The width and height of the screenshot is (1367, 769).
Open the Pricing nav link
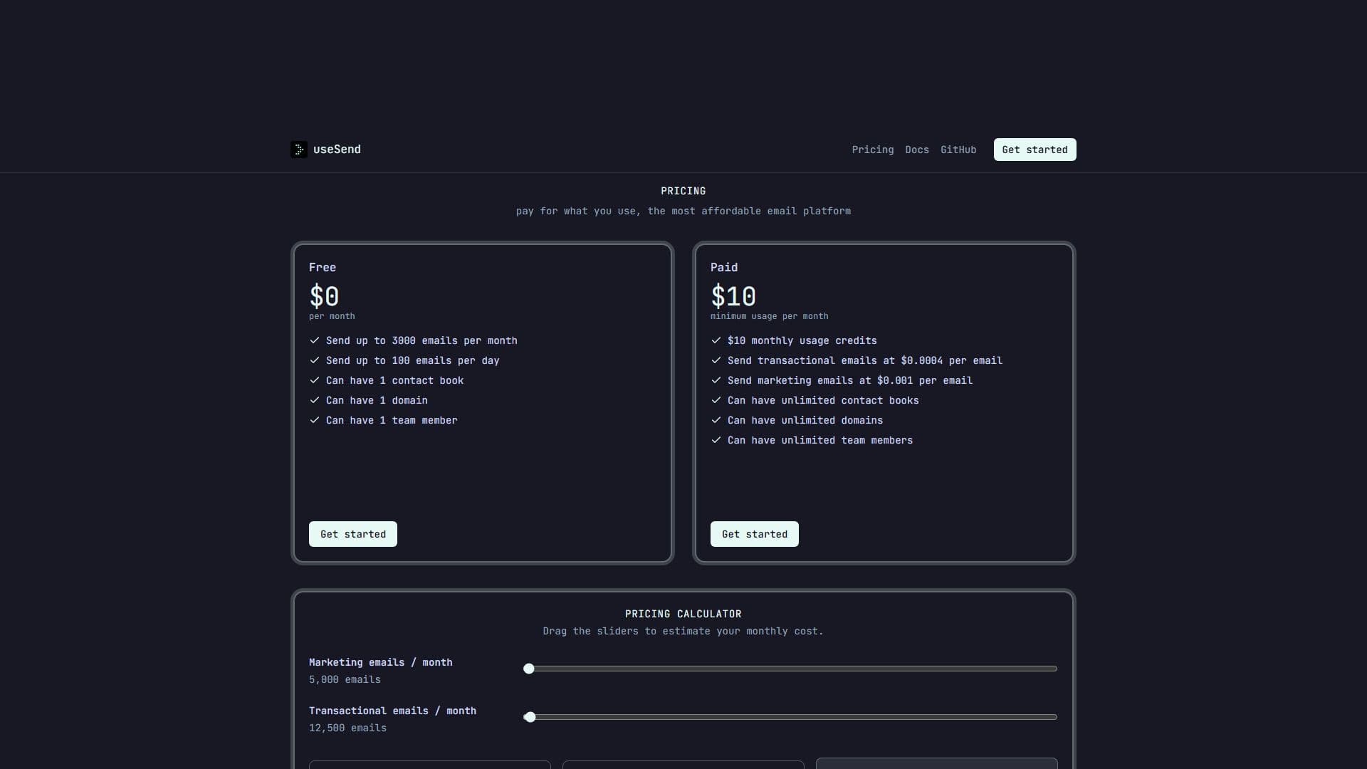(873, 150)
